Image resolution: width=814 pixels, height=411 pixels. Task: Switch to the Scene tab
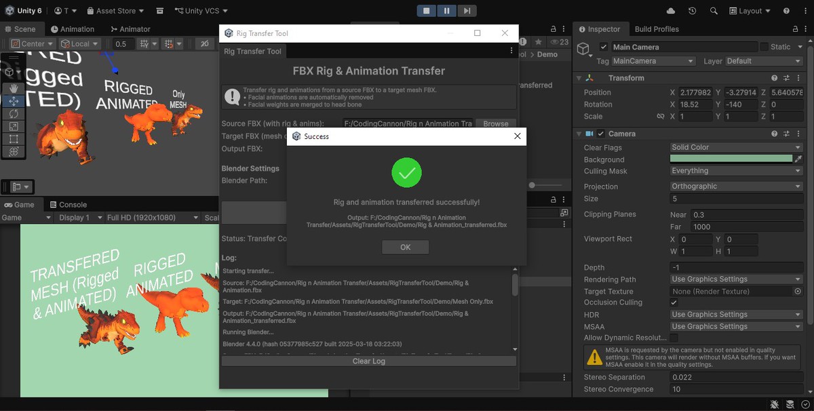(x=21, y=29)
